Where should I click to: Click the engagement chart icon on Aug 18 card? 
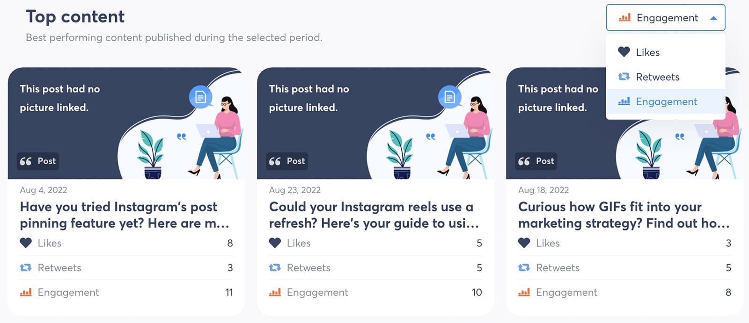click(524, 292)
